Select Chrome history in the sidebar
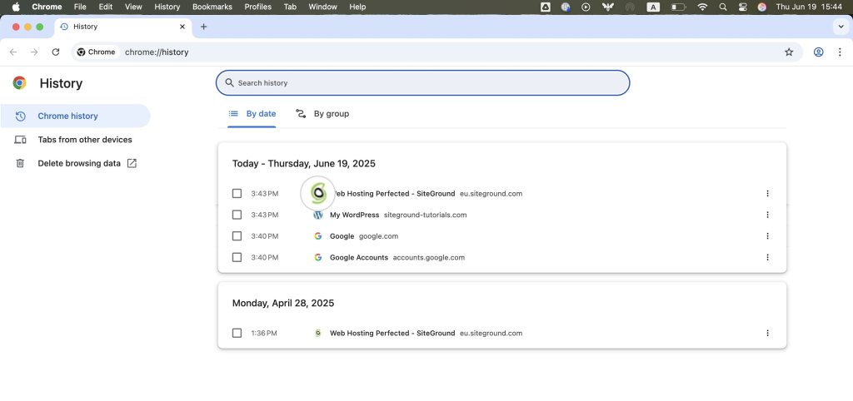 coord(75,116)
